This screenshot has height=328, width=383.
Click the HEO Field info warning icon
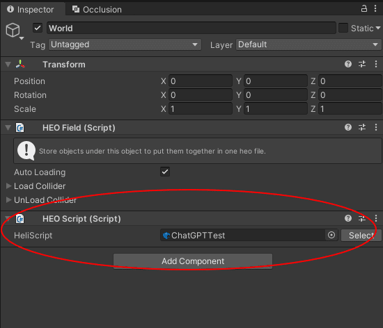pos(26,151)
